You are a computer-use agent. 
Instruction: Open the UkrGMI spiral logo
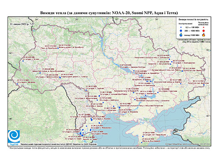click(x=14, y=137)
